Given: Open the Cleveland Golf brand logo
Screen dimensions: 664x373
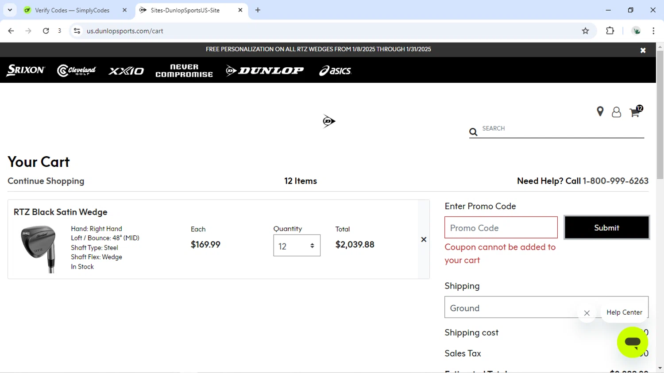Looking at the screenshot, I should (76, 70).
